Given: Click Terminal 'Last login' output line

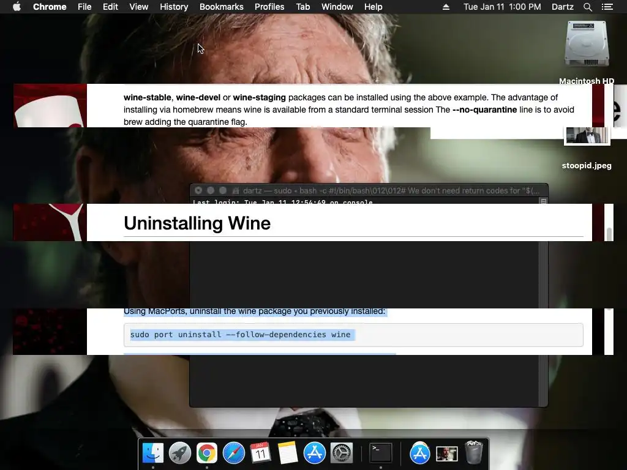Looking at the screenshot, I should (x=283, y=202).
